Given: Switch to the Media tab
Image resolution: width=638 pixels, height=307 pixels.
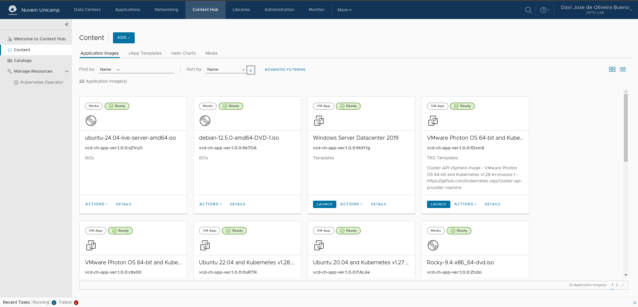Looking at the screenshot, I should (x=211, y=53).
